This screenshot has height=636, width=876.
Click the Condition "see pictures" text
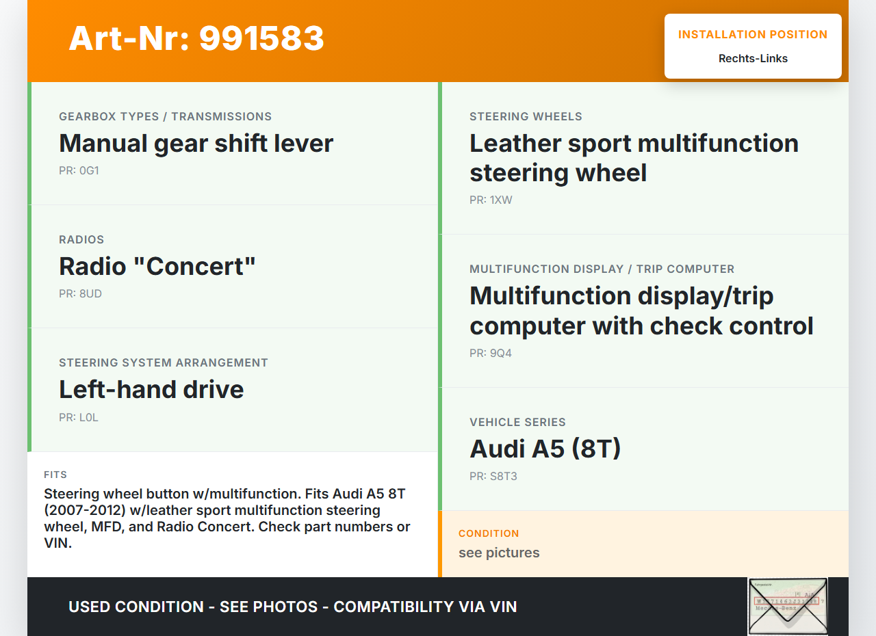(x=499, y=553)
